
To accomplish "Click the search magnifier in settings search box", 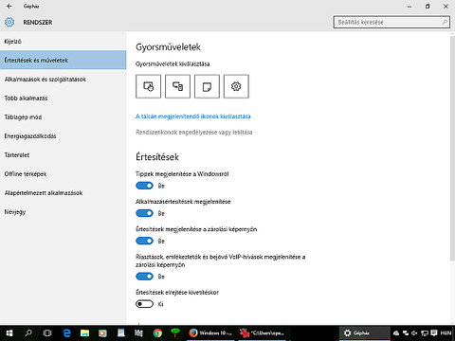I will point(445,22).
